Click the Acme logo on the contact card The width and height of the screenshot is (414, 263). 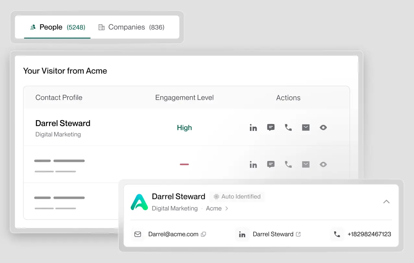pyautogui.click(x=139, y=202)
